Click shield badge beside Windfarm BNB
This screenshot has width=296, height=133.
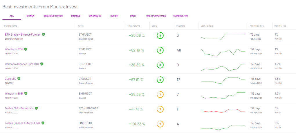click(26, 93)
